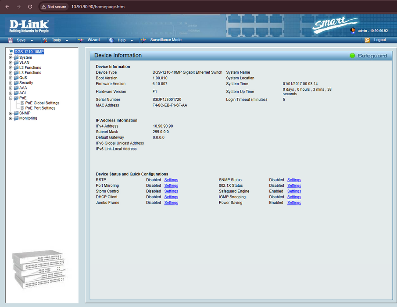Screen dimensions: 397x307
Task: Open the Help dropdown arrow
Action: tap(132, 40)
